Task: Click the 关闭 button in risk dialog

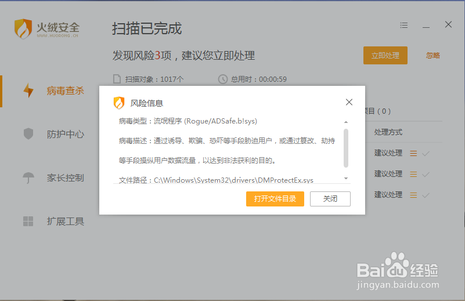Action: tap(330, 199)
